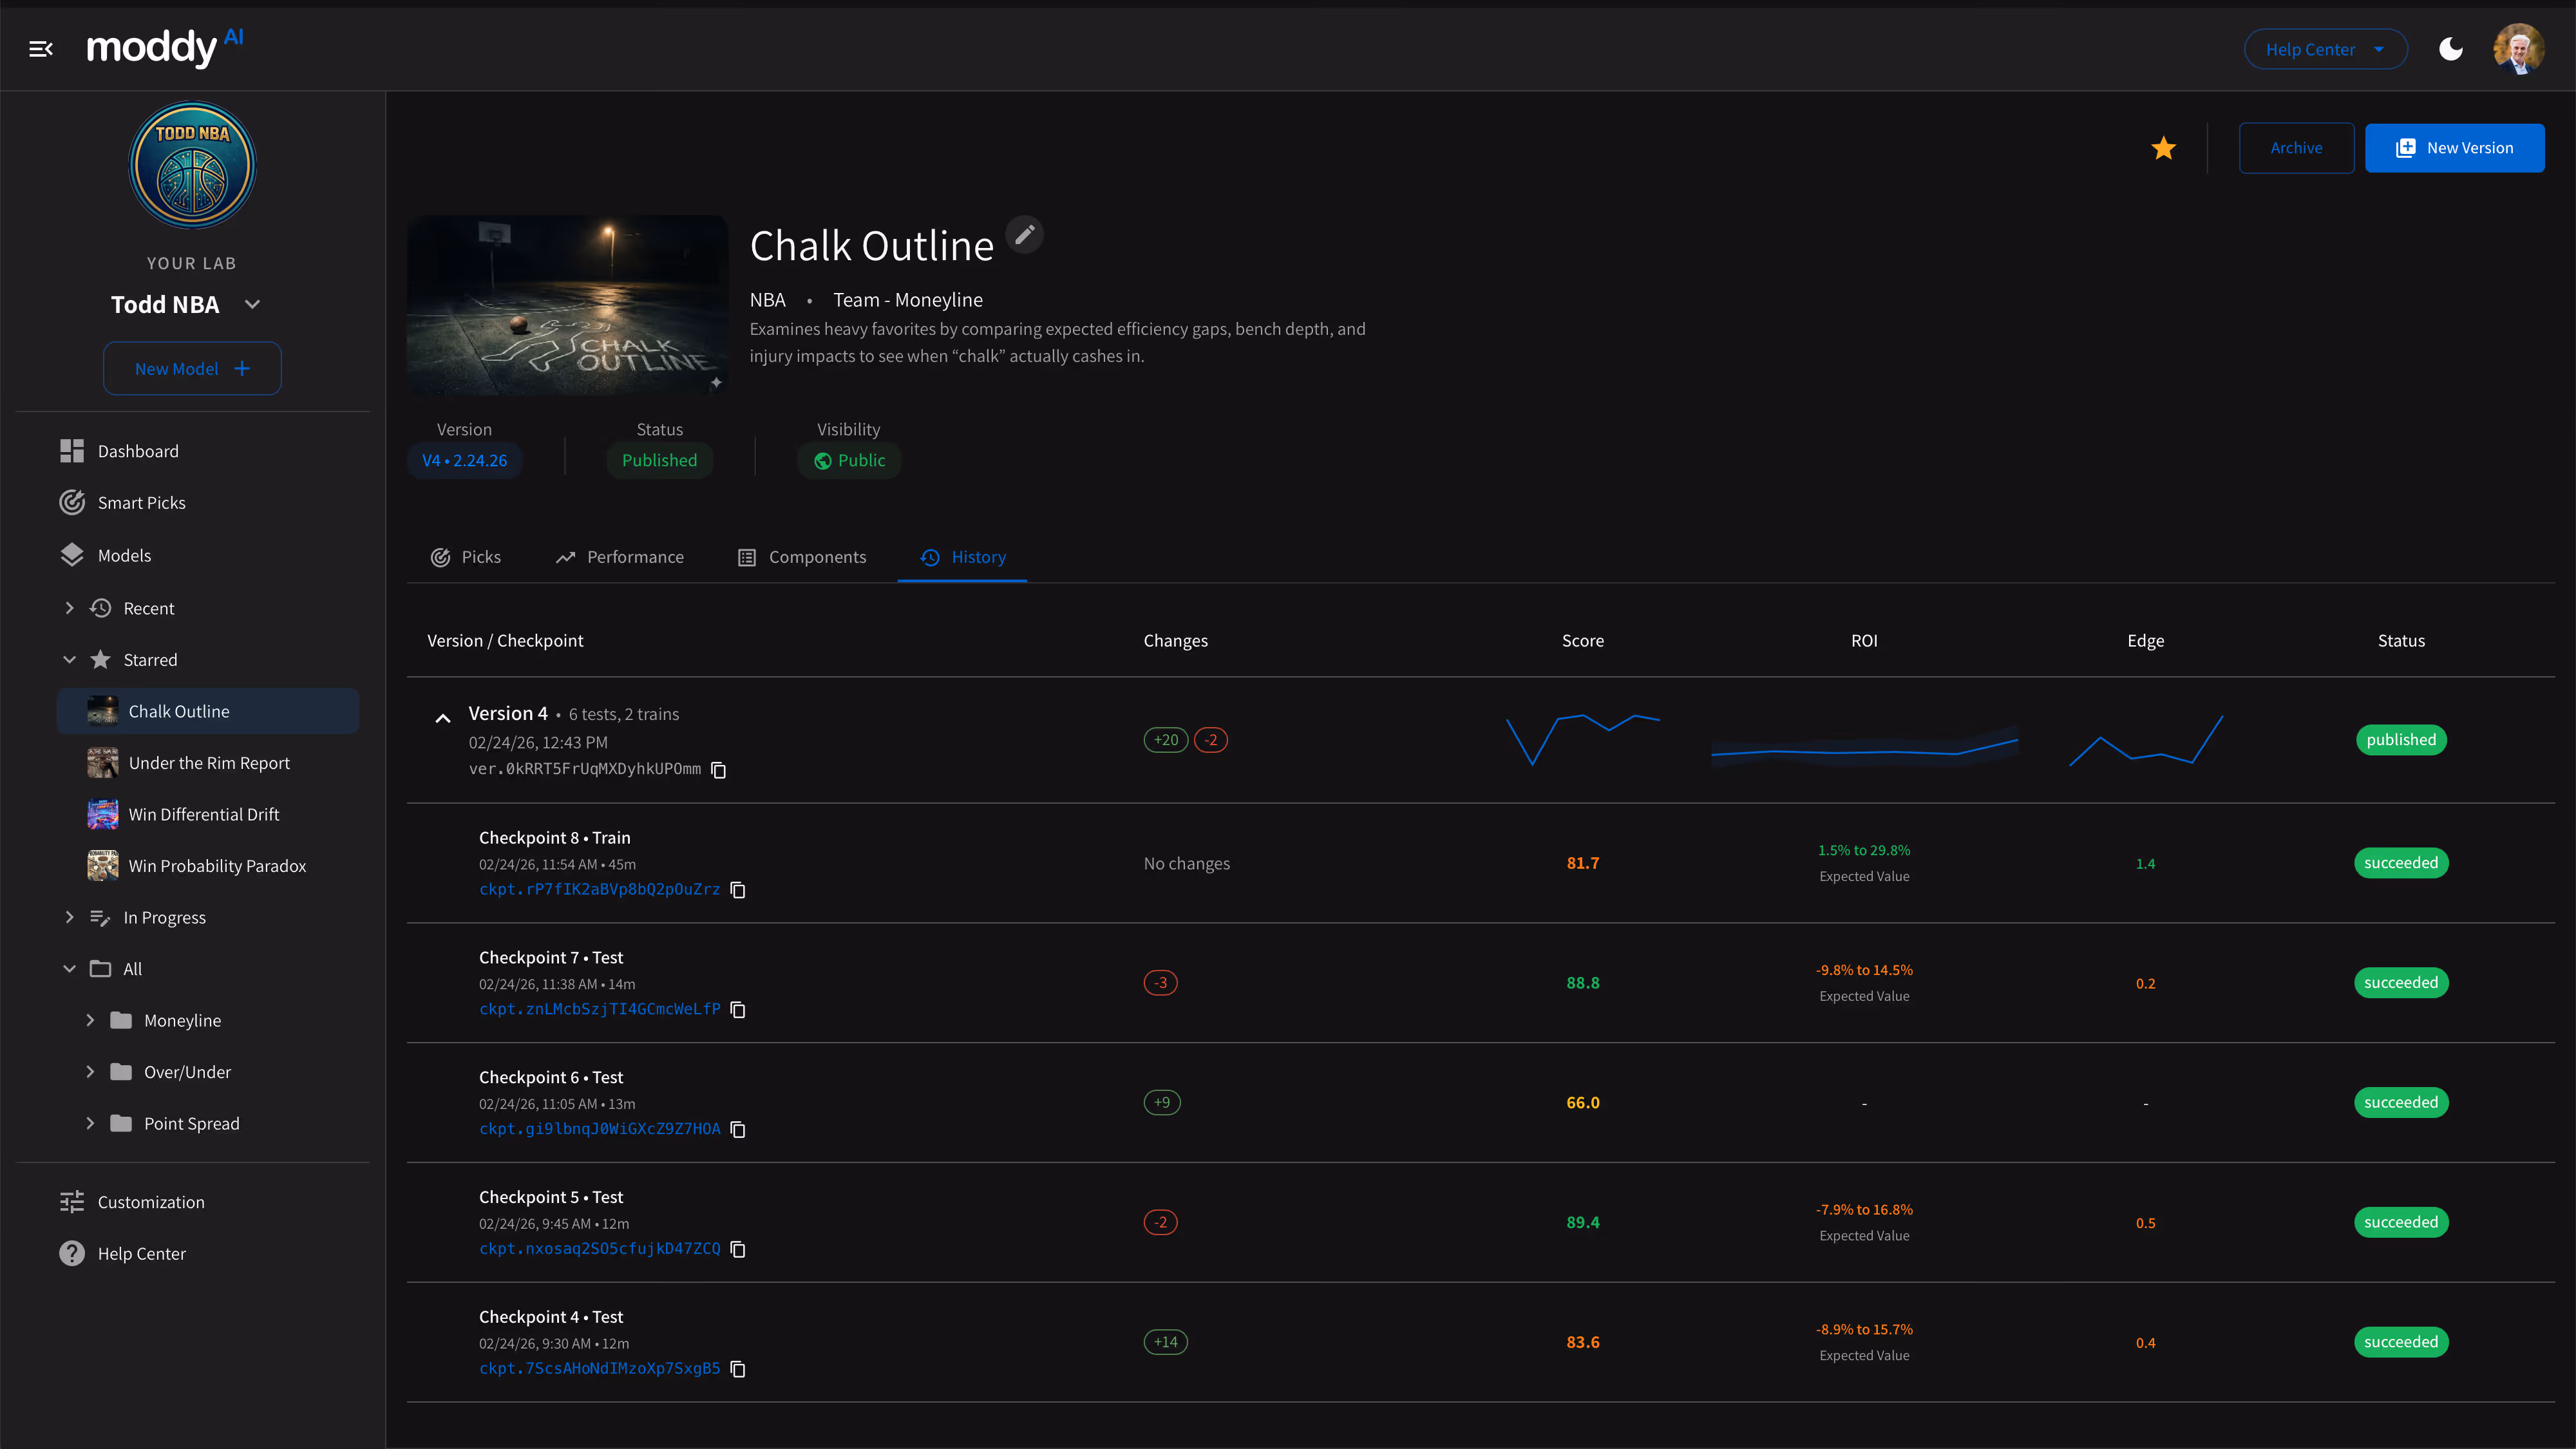Copy the Checkpoint 8 checkpoint ID
The width and height of the screenshot is (2576, 1449).
pyautogui.click(x=737, y=889)
